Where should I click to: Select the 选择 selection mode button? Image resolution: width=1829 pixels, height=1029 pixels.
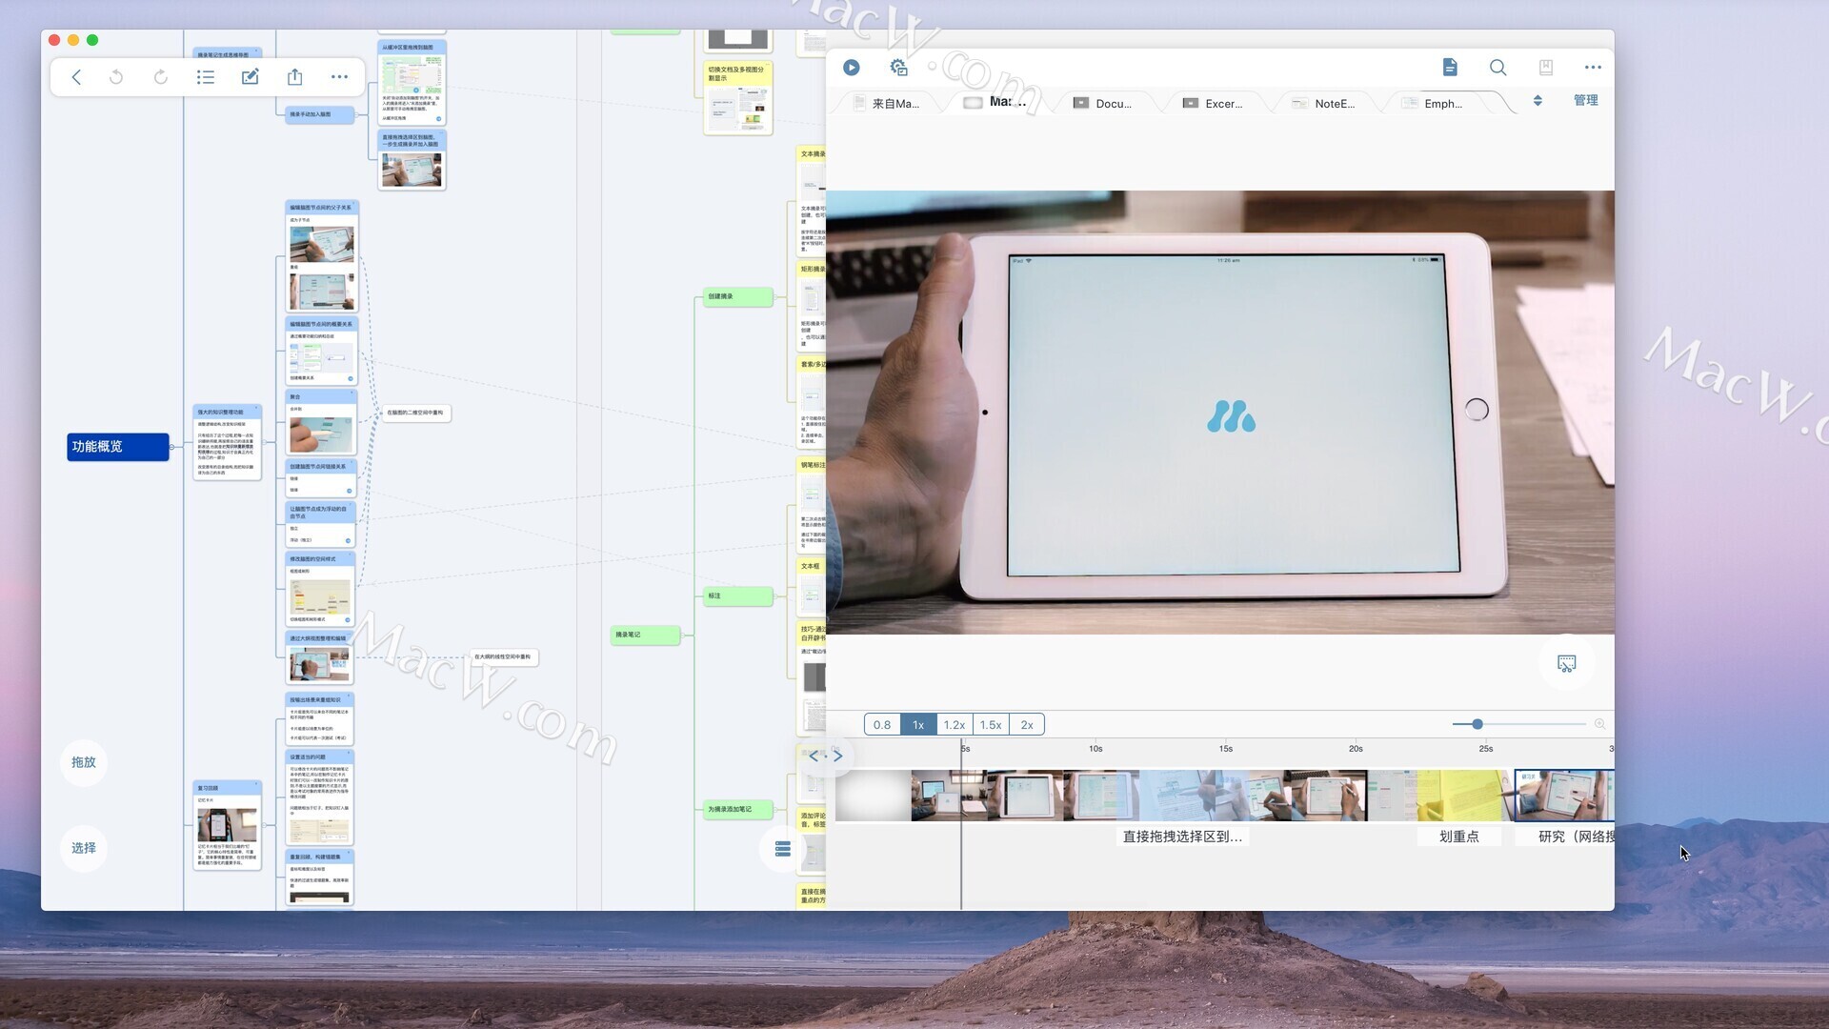(x=84, y=848)
